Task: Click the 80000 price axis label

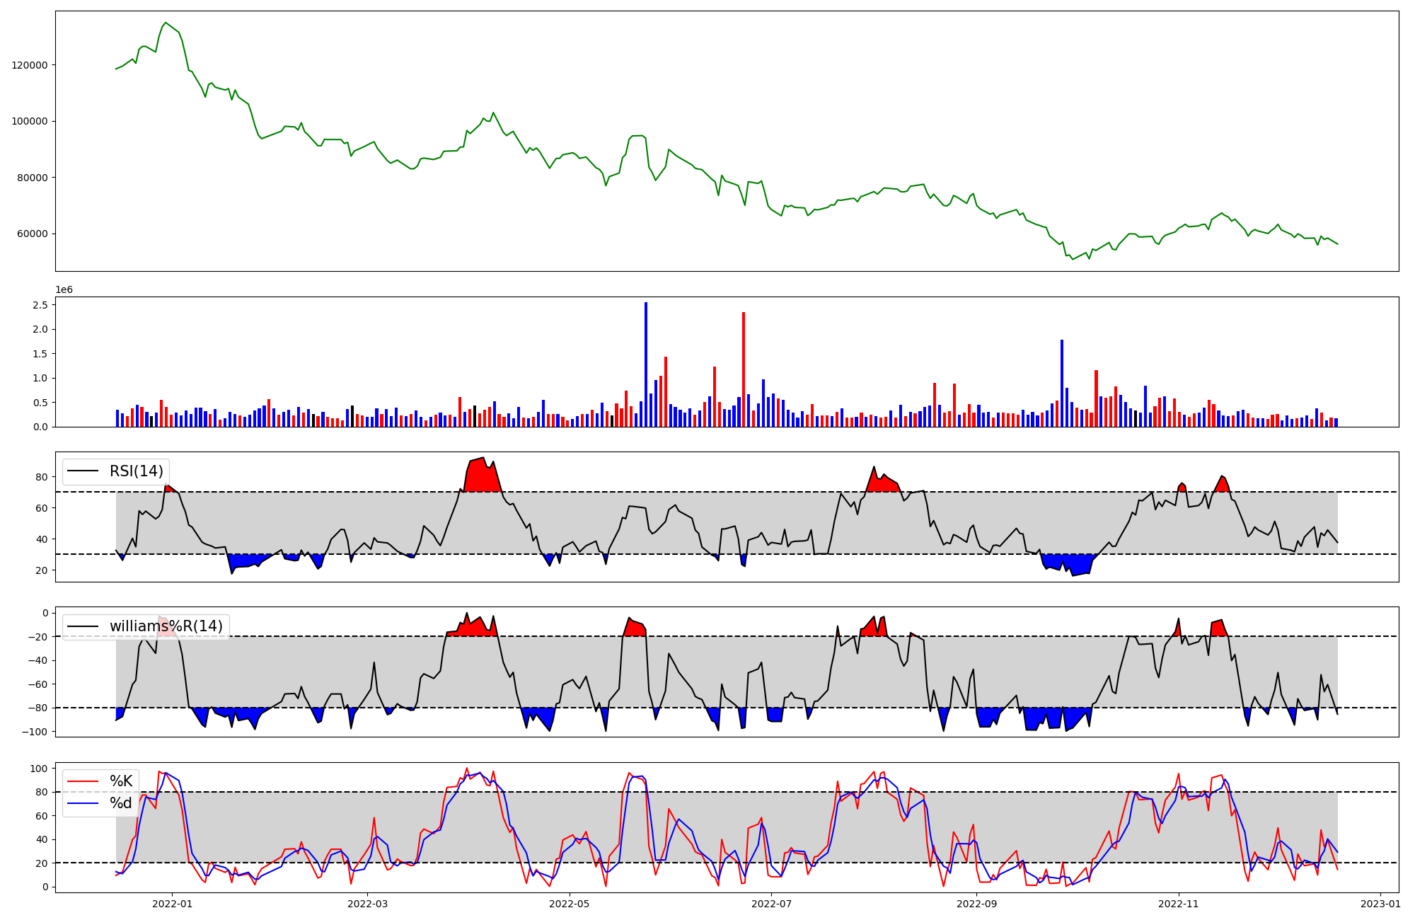Action: 33,178
